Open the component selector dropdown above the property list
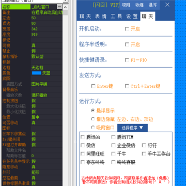The image size is (186, 186). 65,1
